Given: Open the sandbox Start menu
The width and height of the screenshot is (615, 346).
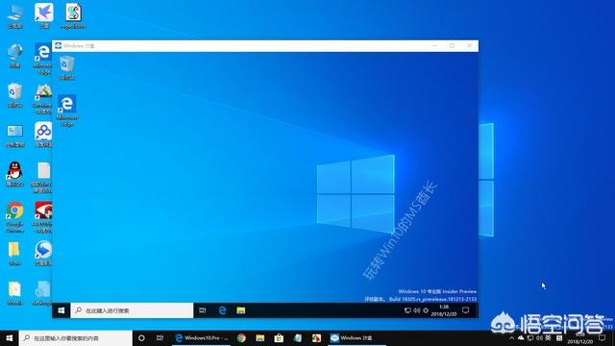Looking at the screenshot, I should [61, 310].
